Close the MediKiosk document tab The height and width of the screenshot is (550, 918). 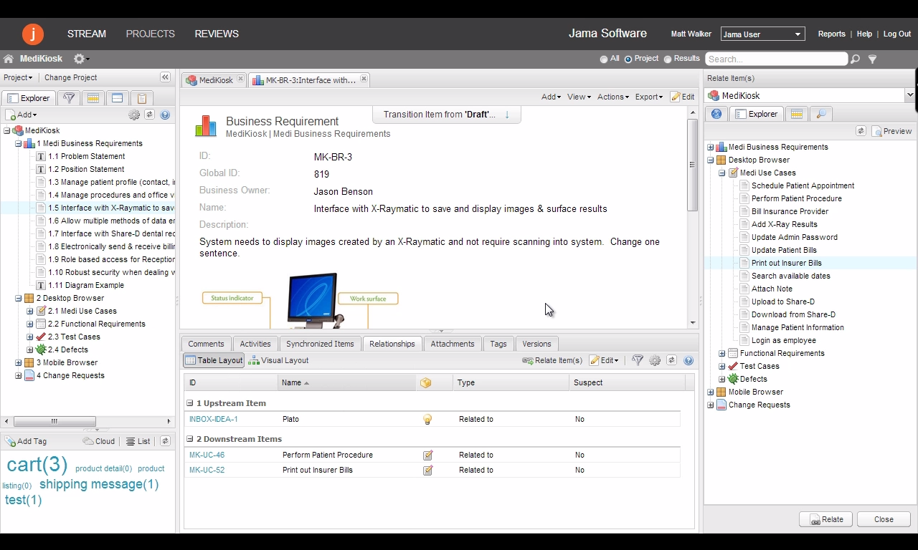(x=240, y=79)
